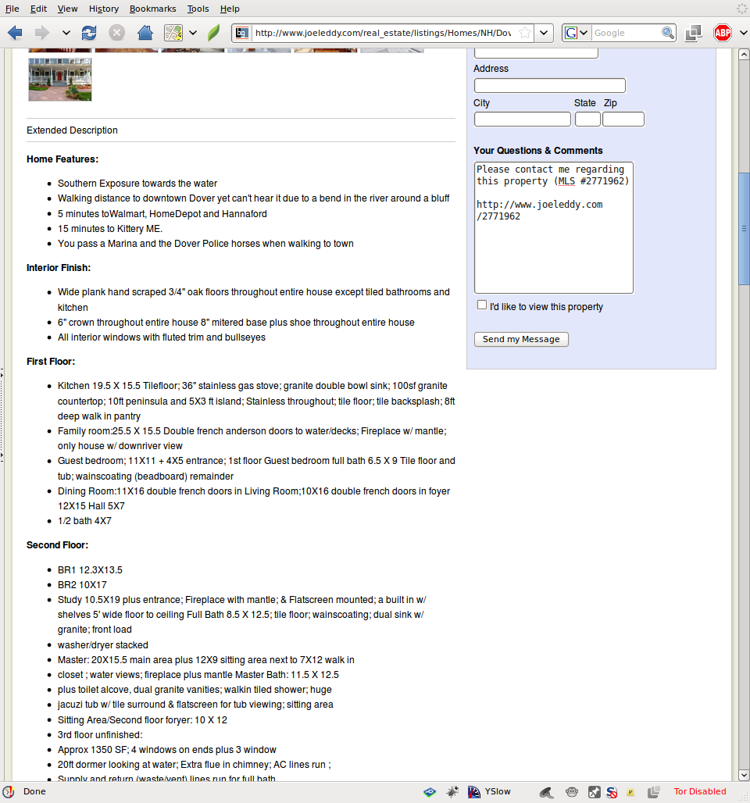The height and width of the screenshot is (803, 750).
Task: Click inside the Questions & Comments textarea
Action: point(554,227)
